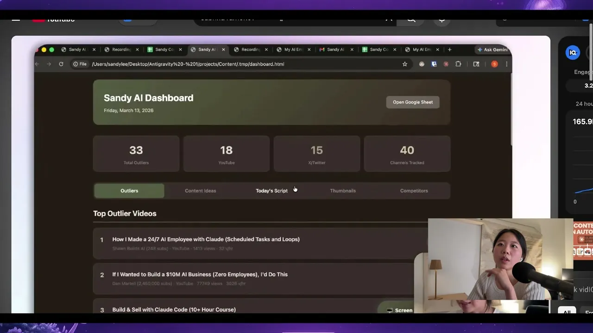
Task: Click the "Dan Martell (2,460,000 subs)" details line
Action: coord(179,284)
